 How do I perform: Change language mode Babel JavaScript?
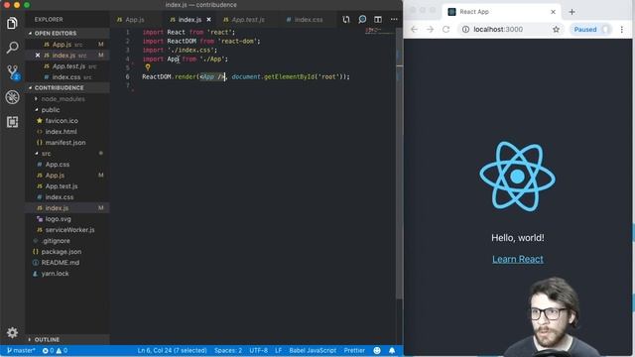click(x=313, y=350)
